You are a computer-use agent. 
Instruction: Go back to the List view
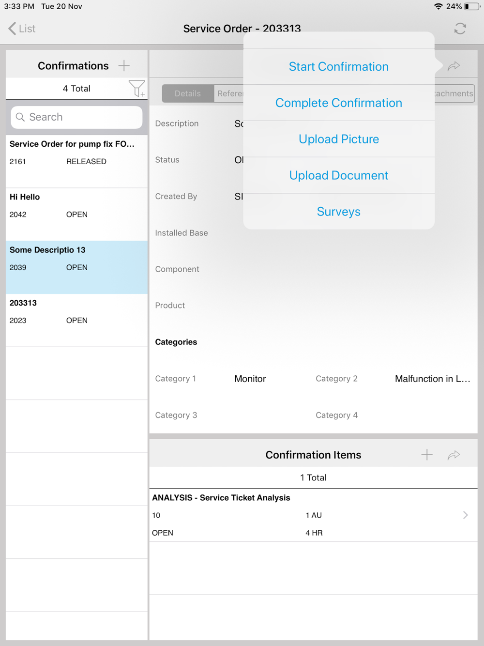point(22,29)
